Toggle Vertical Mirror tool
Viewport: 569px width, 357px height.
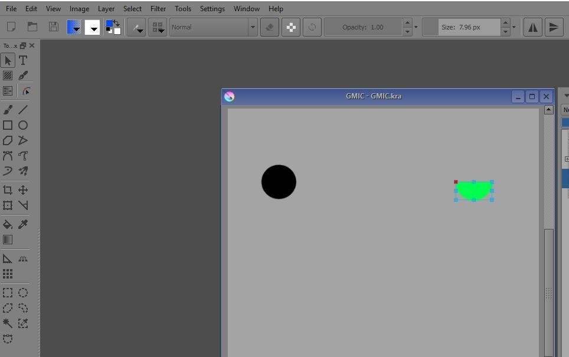tap(554, 27)
